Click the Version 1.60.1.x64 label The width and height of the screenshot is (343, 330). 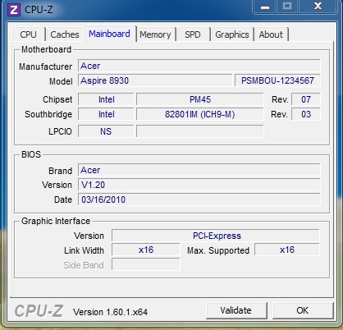(111, 312)
